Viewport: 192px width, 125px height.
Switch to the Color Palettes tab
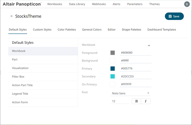pyautogui.click(x=67, y=30)
